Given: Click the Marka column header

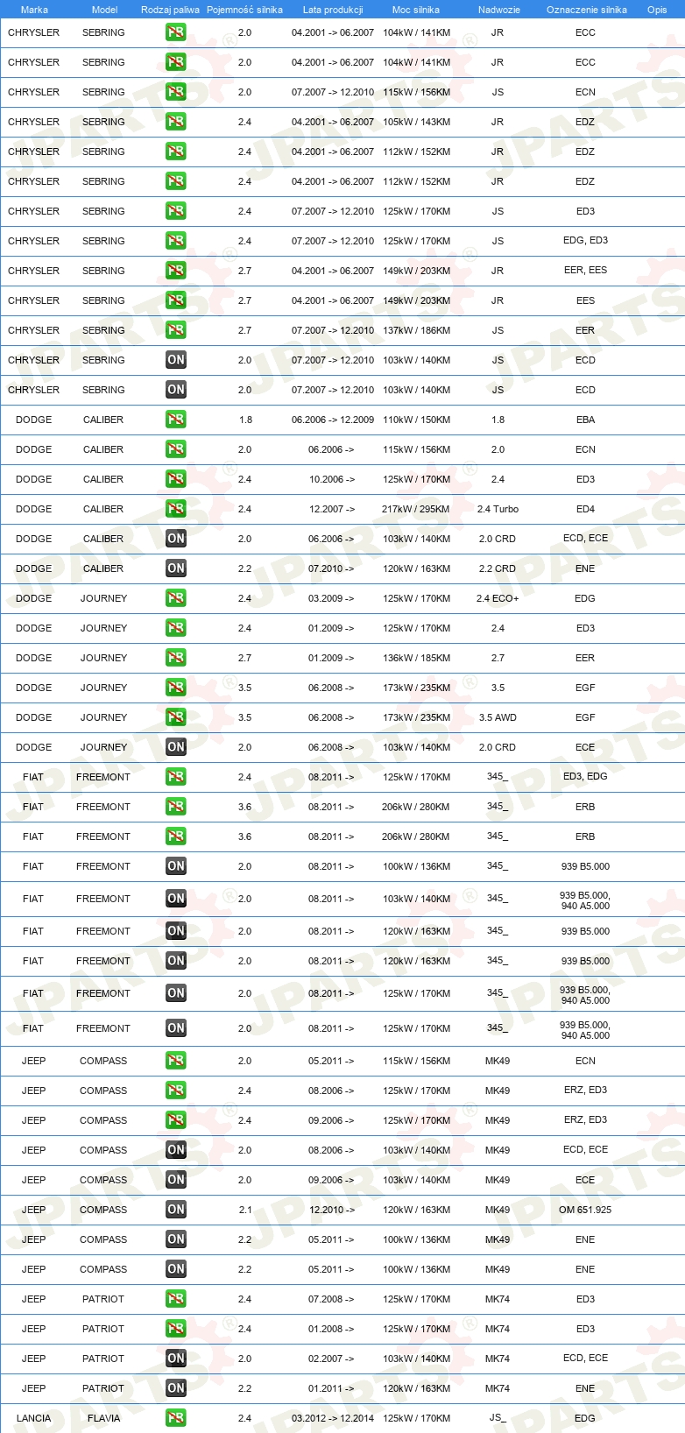Looking at the screenshot, I should (x=34, y=10).
